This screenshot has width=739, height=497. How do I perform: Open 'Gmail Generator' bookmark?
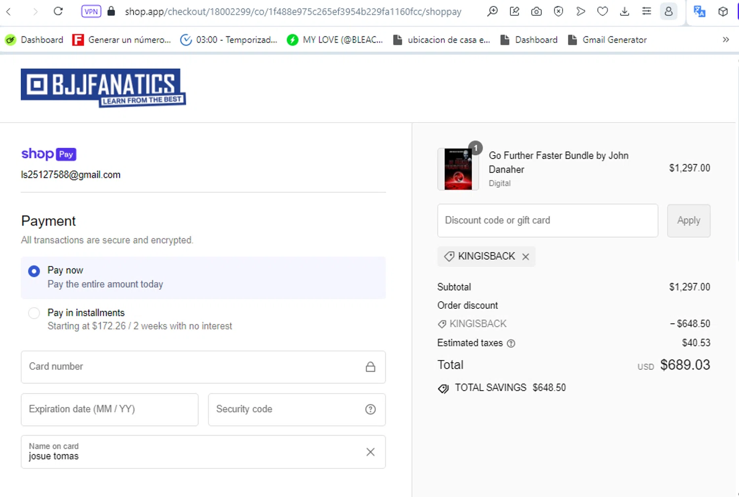607,40
